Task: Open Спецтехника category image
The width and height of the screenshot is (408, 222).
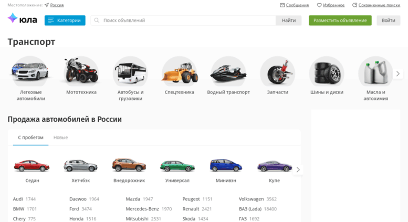Action: click(179, 71)
